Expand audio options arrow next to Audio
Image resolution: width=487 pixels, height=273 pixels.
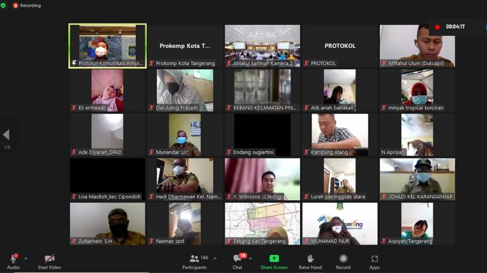[26, 258]
